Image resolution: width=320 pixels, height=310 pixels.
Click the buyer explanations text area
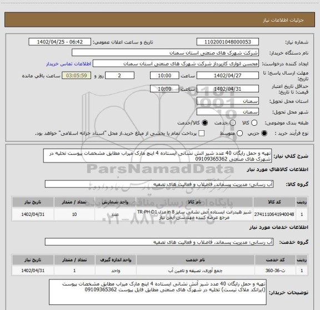(x=158, y=292)
